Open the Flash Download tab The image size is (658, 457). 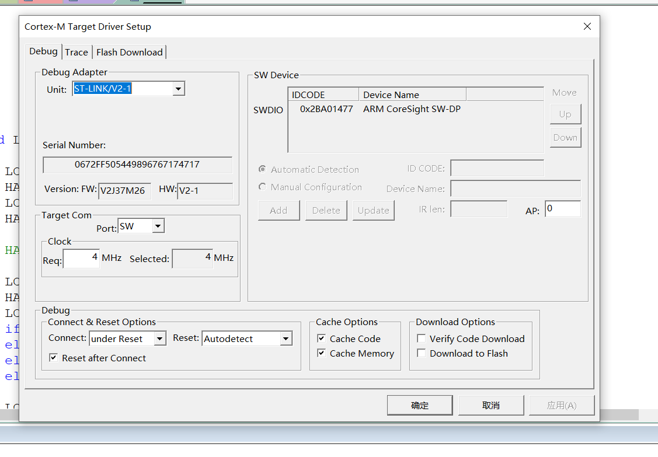click(x=129, y=53)
